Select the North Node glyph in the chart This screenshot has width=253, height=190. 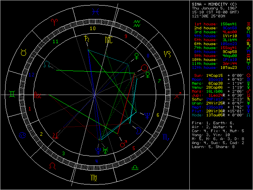pyautogui.click(x=47, y=64)
